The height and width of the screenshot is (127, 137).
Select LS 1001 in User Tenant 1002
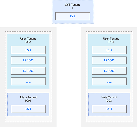click(28, 60)
